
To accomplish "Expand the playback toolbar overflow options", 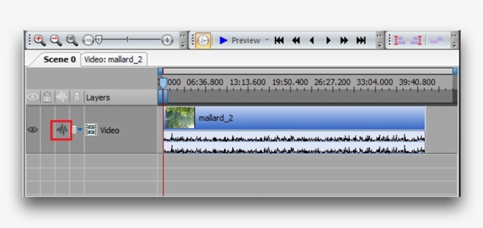I will click(x=380, y=41).
